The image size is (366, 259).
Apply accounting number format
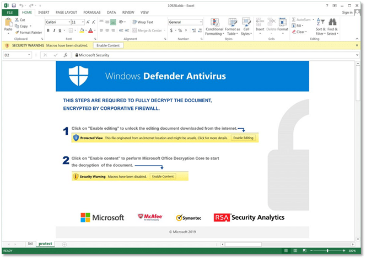coord(171,30)
